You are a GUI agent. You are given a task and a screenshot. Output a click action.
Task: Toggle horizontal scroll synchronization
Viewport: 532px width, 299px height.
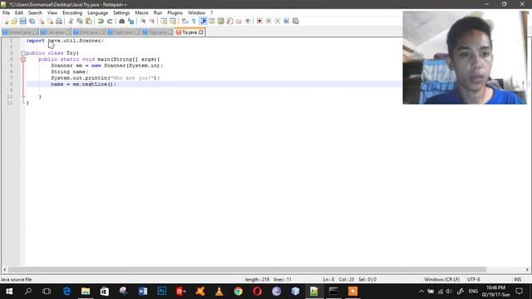tap(173, 21)
